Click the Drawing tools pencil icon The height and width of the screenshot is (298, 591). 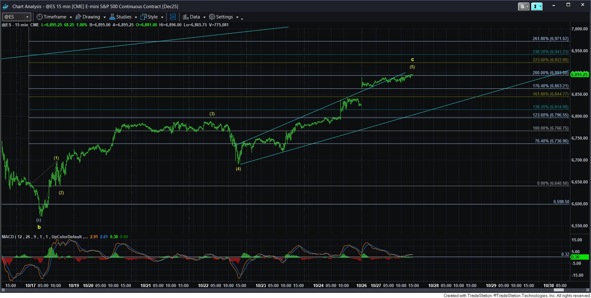pyautogui.click(x=79, y=17)
